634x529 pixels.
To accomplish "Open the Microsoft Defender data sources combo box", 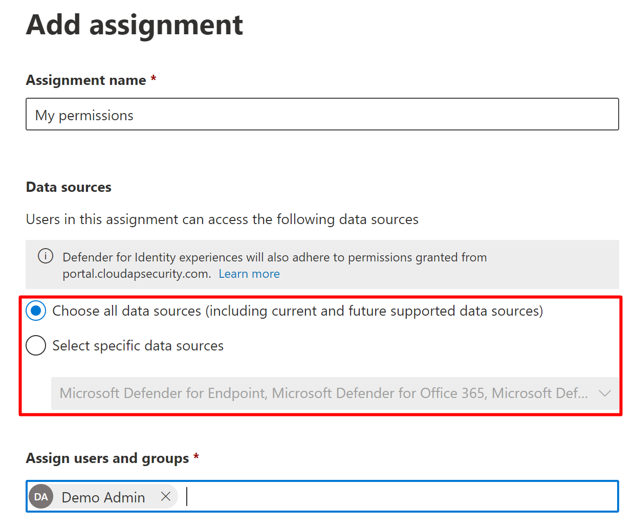I will pos(323,393).
